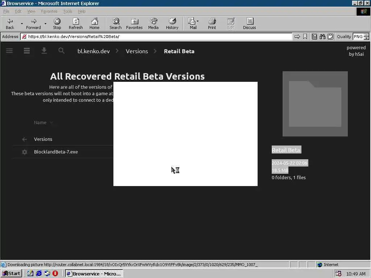371x278 pixels.
Task: Click the Quick Launch show desktop icon
Action: [x=47, y=274]
